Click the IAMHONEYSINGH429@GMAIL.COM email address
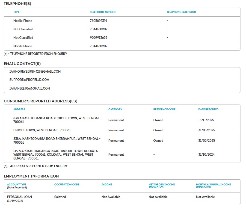This screenshot has height=219, width=246. coord(35,72)
